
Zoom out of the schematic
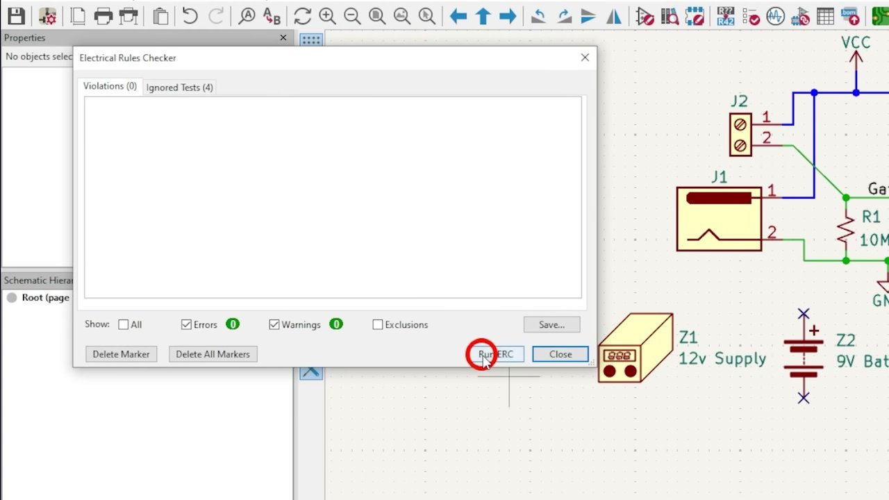352,15
